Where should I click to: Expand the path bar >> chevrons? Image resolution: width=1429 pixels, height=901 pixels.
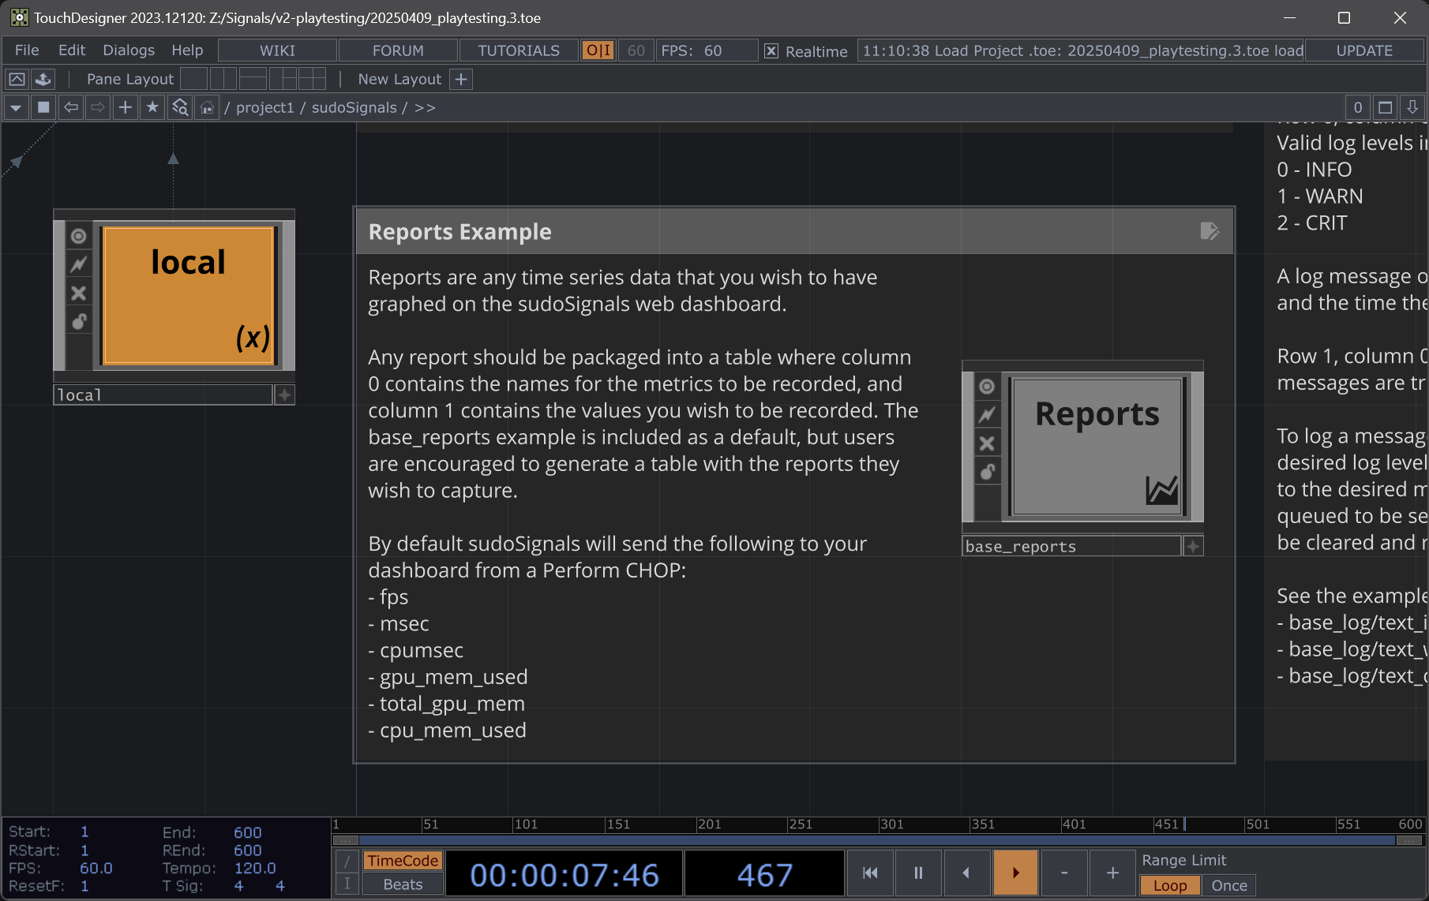[425, 107]
